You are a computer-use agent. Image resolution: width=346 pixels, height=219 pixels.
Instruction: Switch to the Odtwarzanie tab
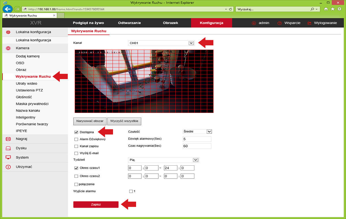(129, 23)
